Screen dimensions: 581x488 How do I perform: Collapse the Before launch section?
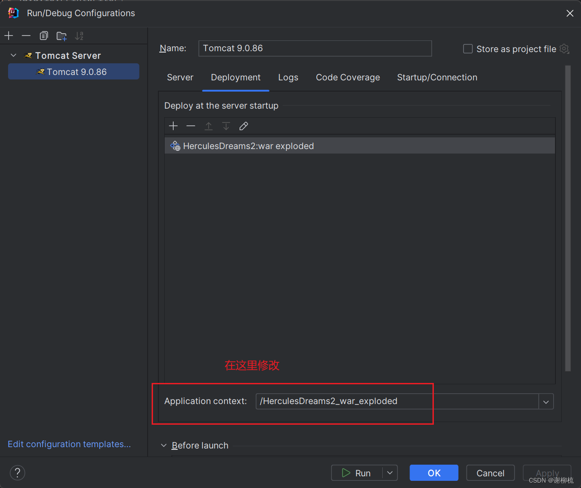pos(164,445)
